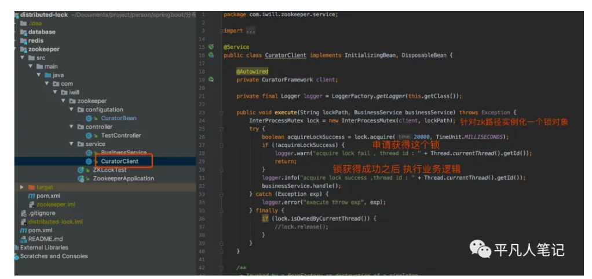
Task: Click the Spring Boot icon of ZookeeperApplication
Action: pyautogui.click(x=81, y=178)
